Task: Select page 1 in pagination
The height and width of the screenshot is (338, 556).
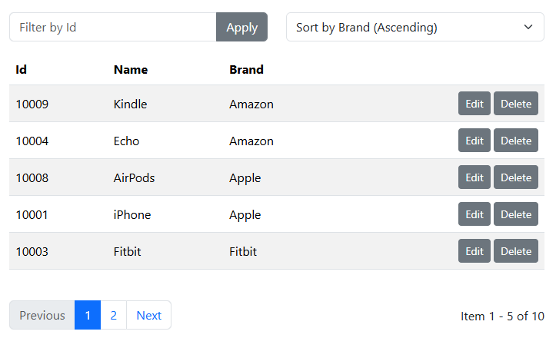Action: click(88, 315)
